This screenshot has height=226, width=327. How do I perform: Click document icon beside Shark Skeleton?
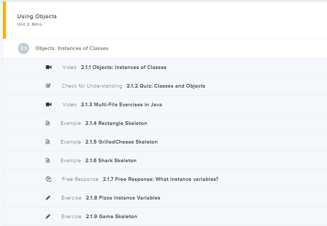[48, 160]
